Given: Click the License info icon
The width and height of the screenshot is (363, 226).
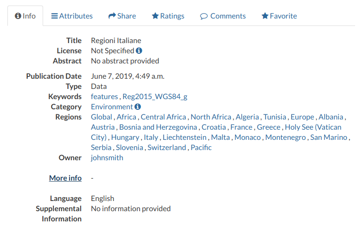Looking at the screenshot, I should click(139, 50).
